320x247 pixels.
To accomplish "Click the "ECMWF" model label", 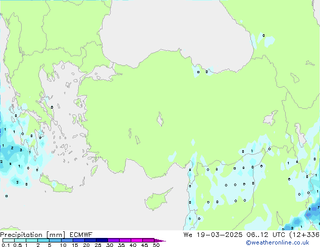I will (x=81, y=235).
